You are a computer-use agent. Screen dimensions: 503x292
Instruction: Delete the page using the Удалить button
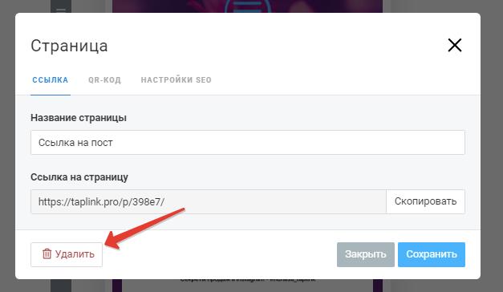click(x=67, y=254)
